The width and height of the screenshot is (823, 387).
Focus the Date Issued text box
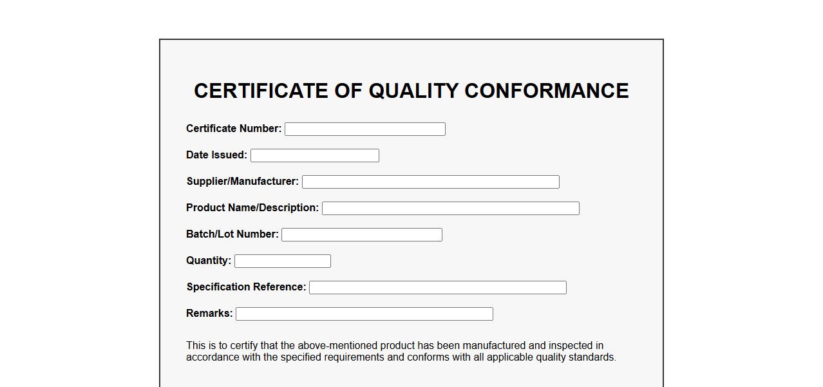tap(314, 156)
